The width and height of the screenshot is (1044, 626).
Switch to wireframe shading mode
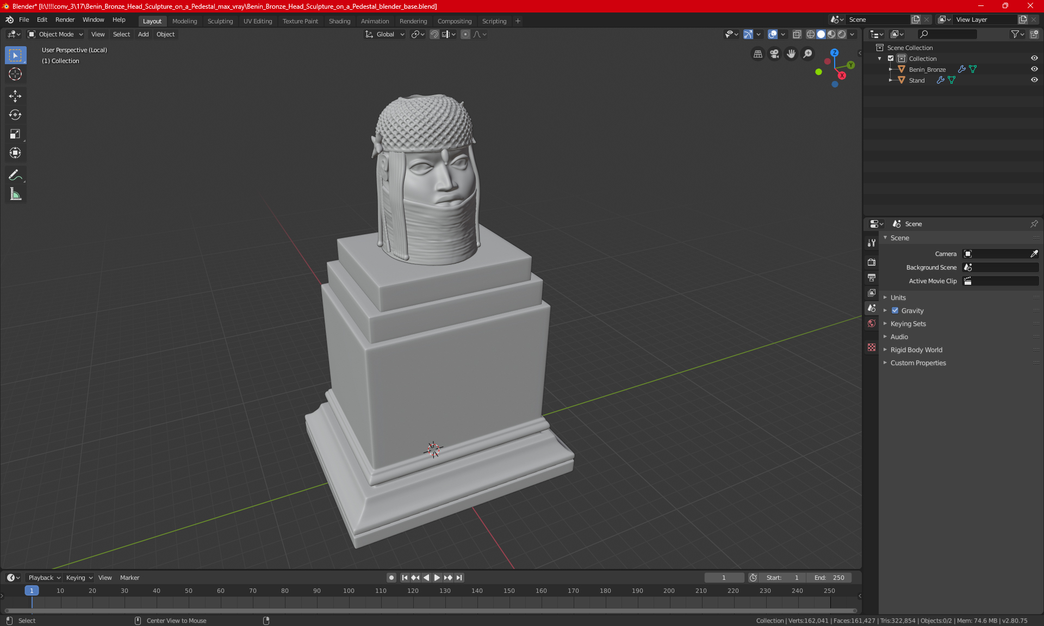(x=810, y=34)
